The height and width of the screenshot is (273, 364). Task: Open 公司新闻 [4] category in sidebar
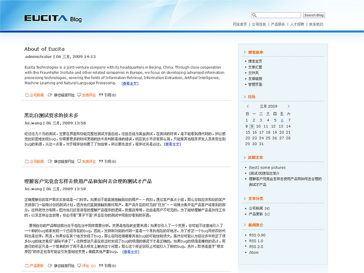[259, 208]
